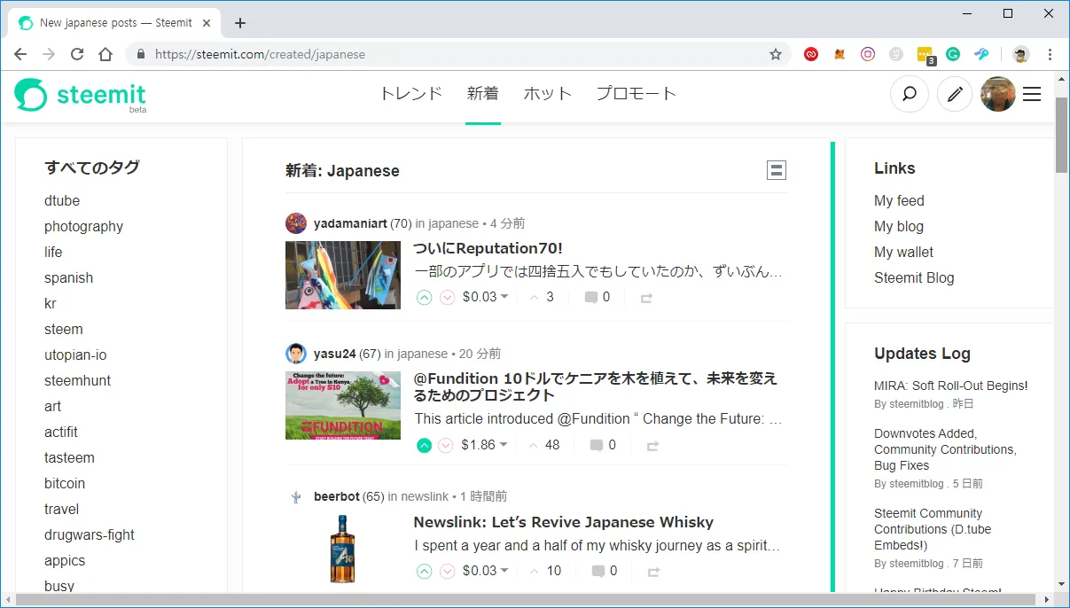The image size is (1070, 608).
Task: Open My feed link
Action: tap(899, 200)
